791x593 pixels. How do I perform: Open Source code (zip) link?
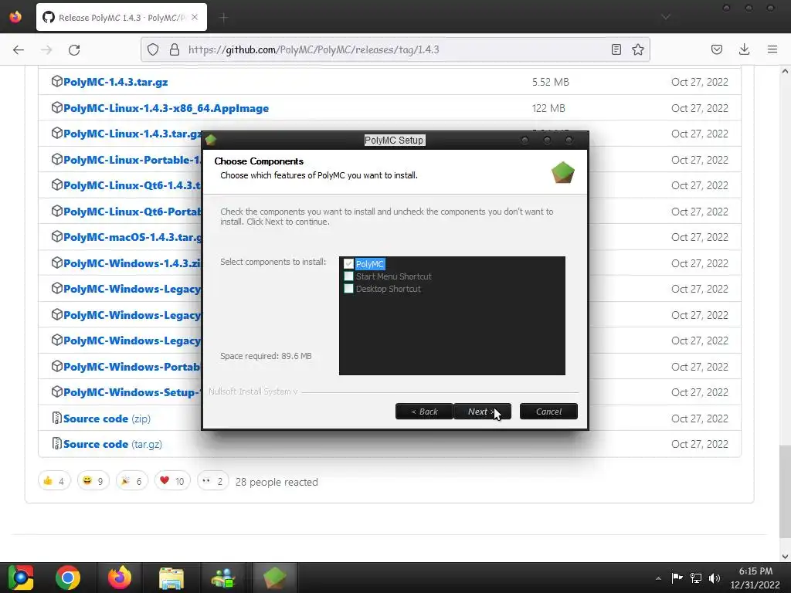[107, 418]
